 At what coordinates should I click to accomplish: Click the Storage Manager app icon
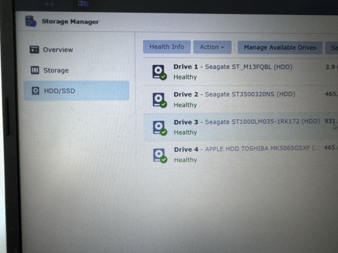pos(31,21)
